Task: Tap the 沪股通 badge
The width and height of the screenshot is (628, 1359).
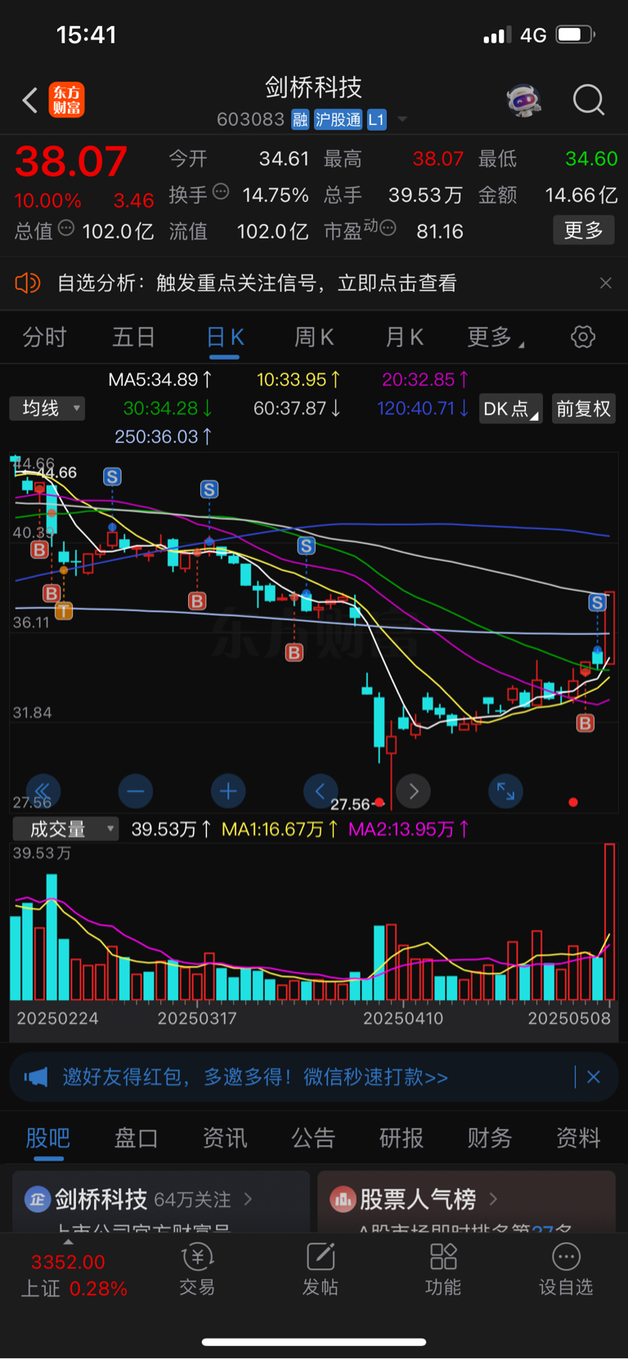Action: (x=338, y=120)
